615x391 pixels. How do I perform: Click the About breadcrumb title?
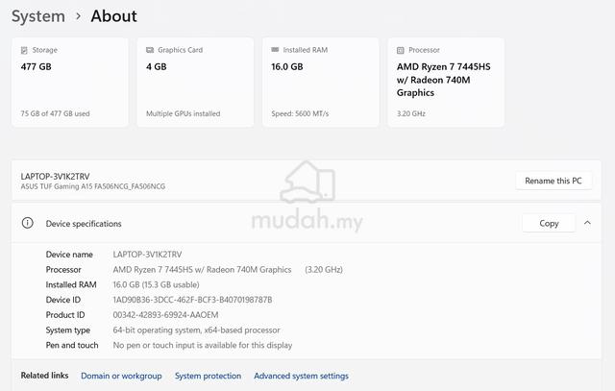tap(113, 16)
